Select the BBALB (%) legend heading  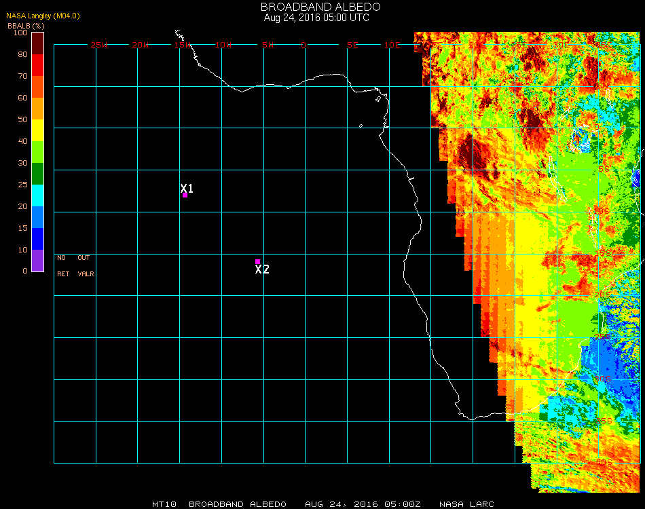point(26,25)
